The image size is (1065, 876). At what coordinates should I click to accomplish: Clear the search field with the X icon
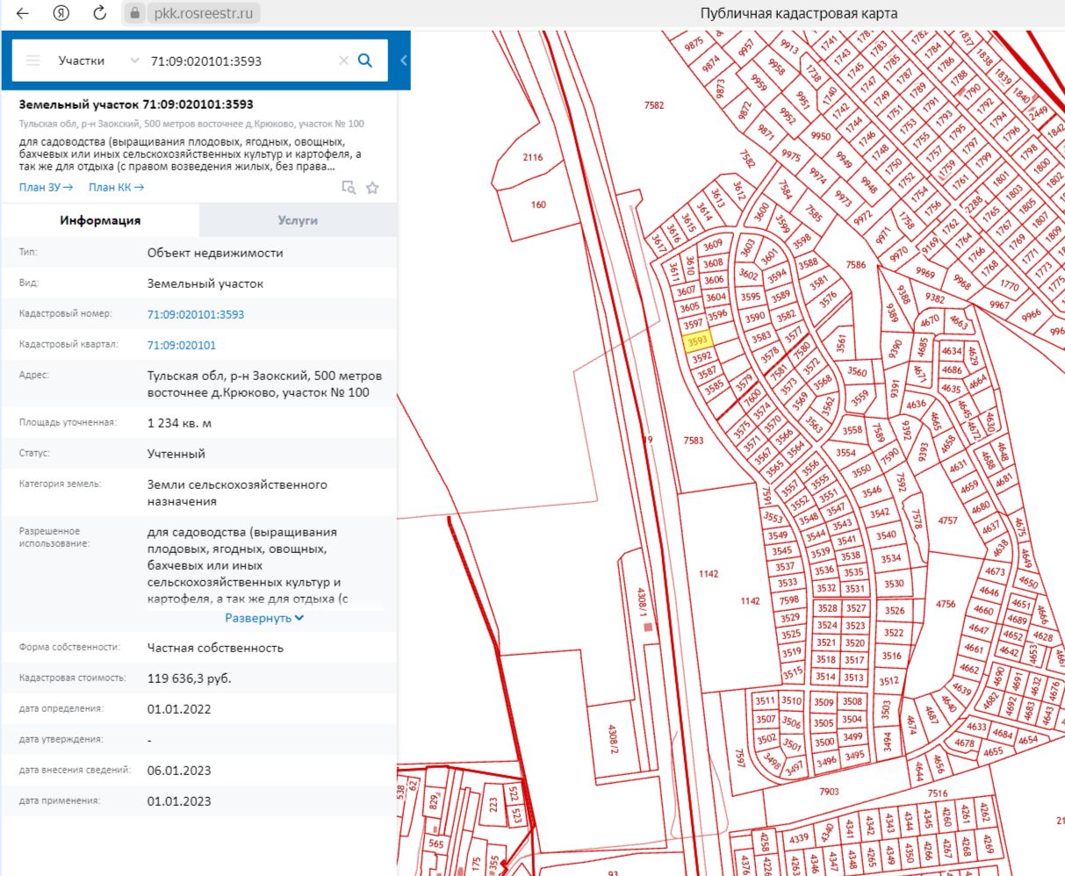coord(343,61)
